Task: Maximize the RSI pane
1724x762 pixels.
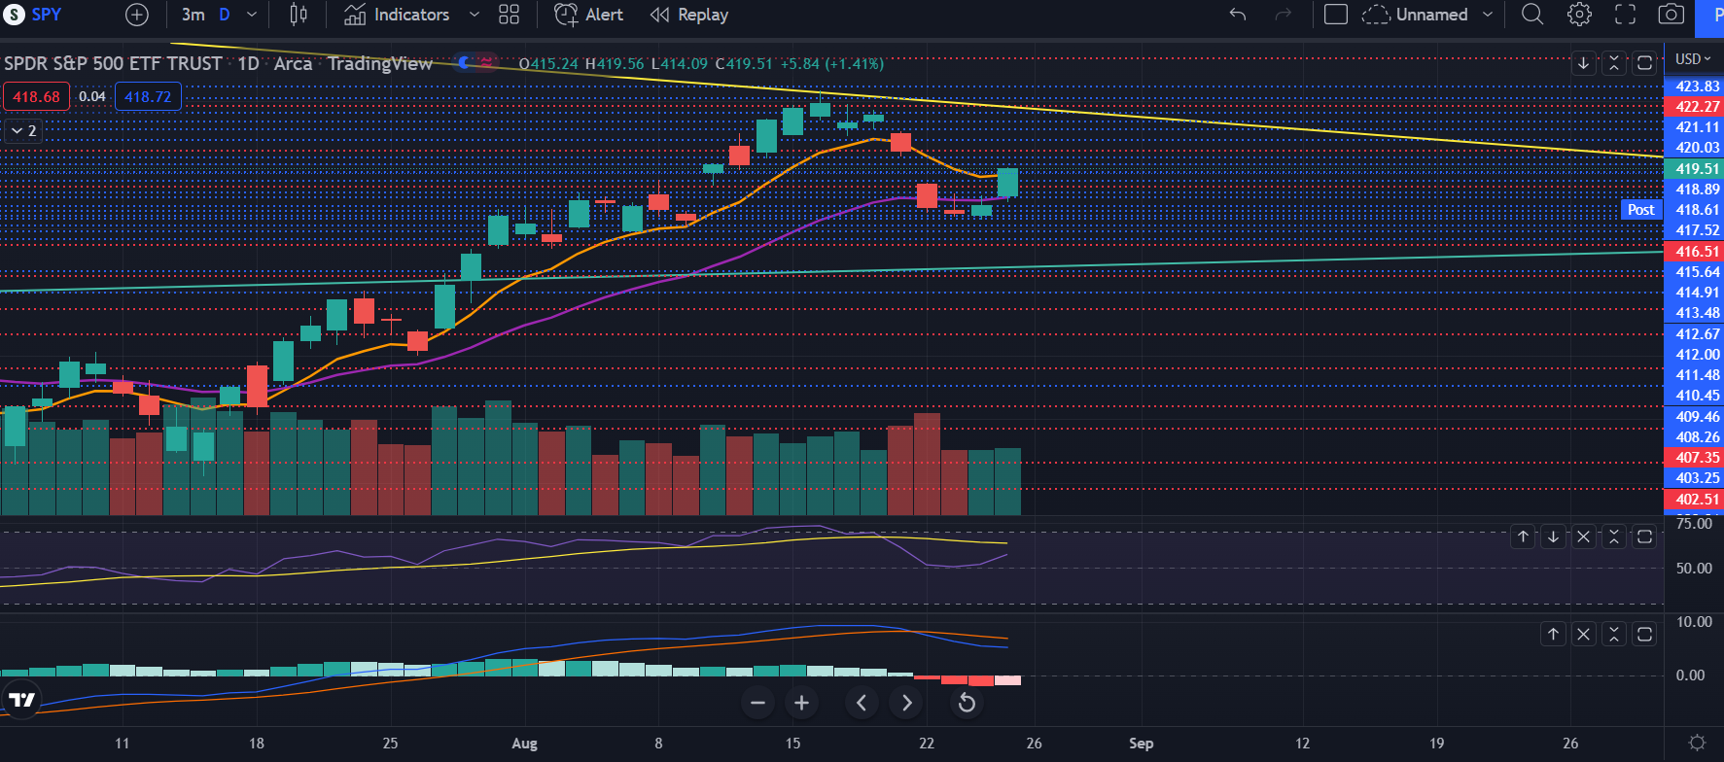Action: pyautogui.click(x=1644, y=537)
